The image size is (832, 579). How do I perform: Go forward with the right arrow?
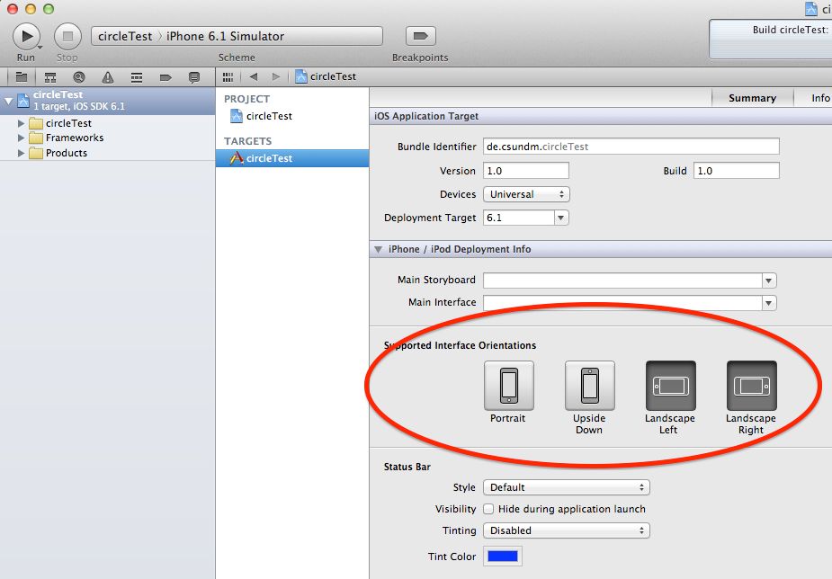pos(275,77)
